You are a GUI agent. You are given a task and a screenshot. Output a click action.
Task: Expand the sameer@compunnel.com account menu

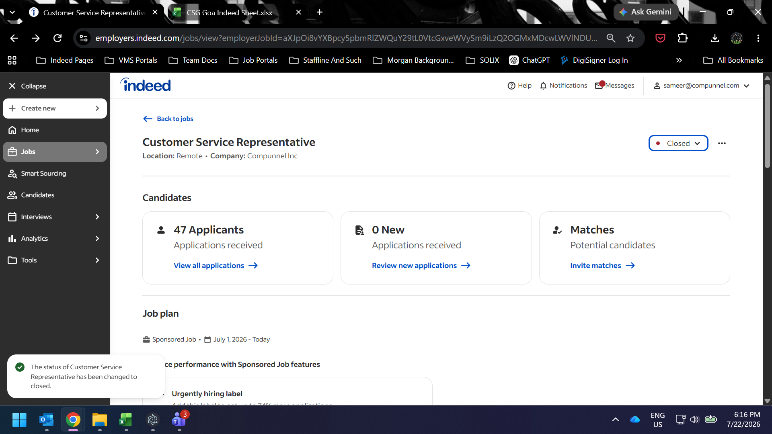point(701,86)
